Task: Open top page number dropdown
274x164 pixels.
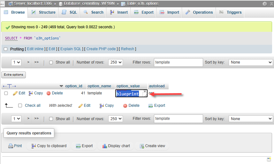Action: [16, 62]
